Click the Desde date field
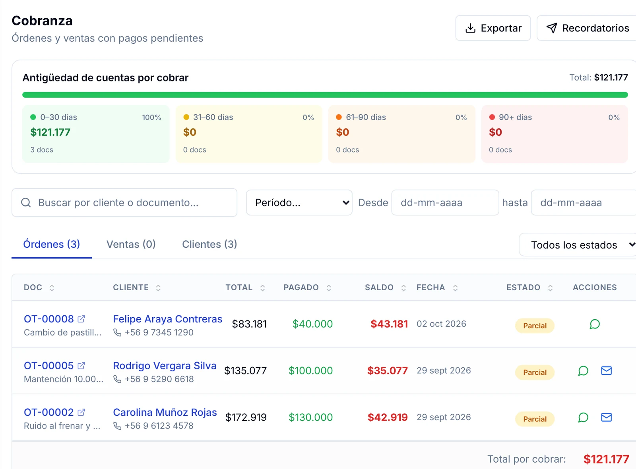 click(445, 203)
